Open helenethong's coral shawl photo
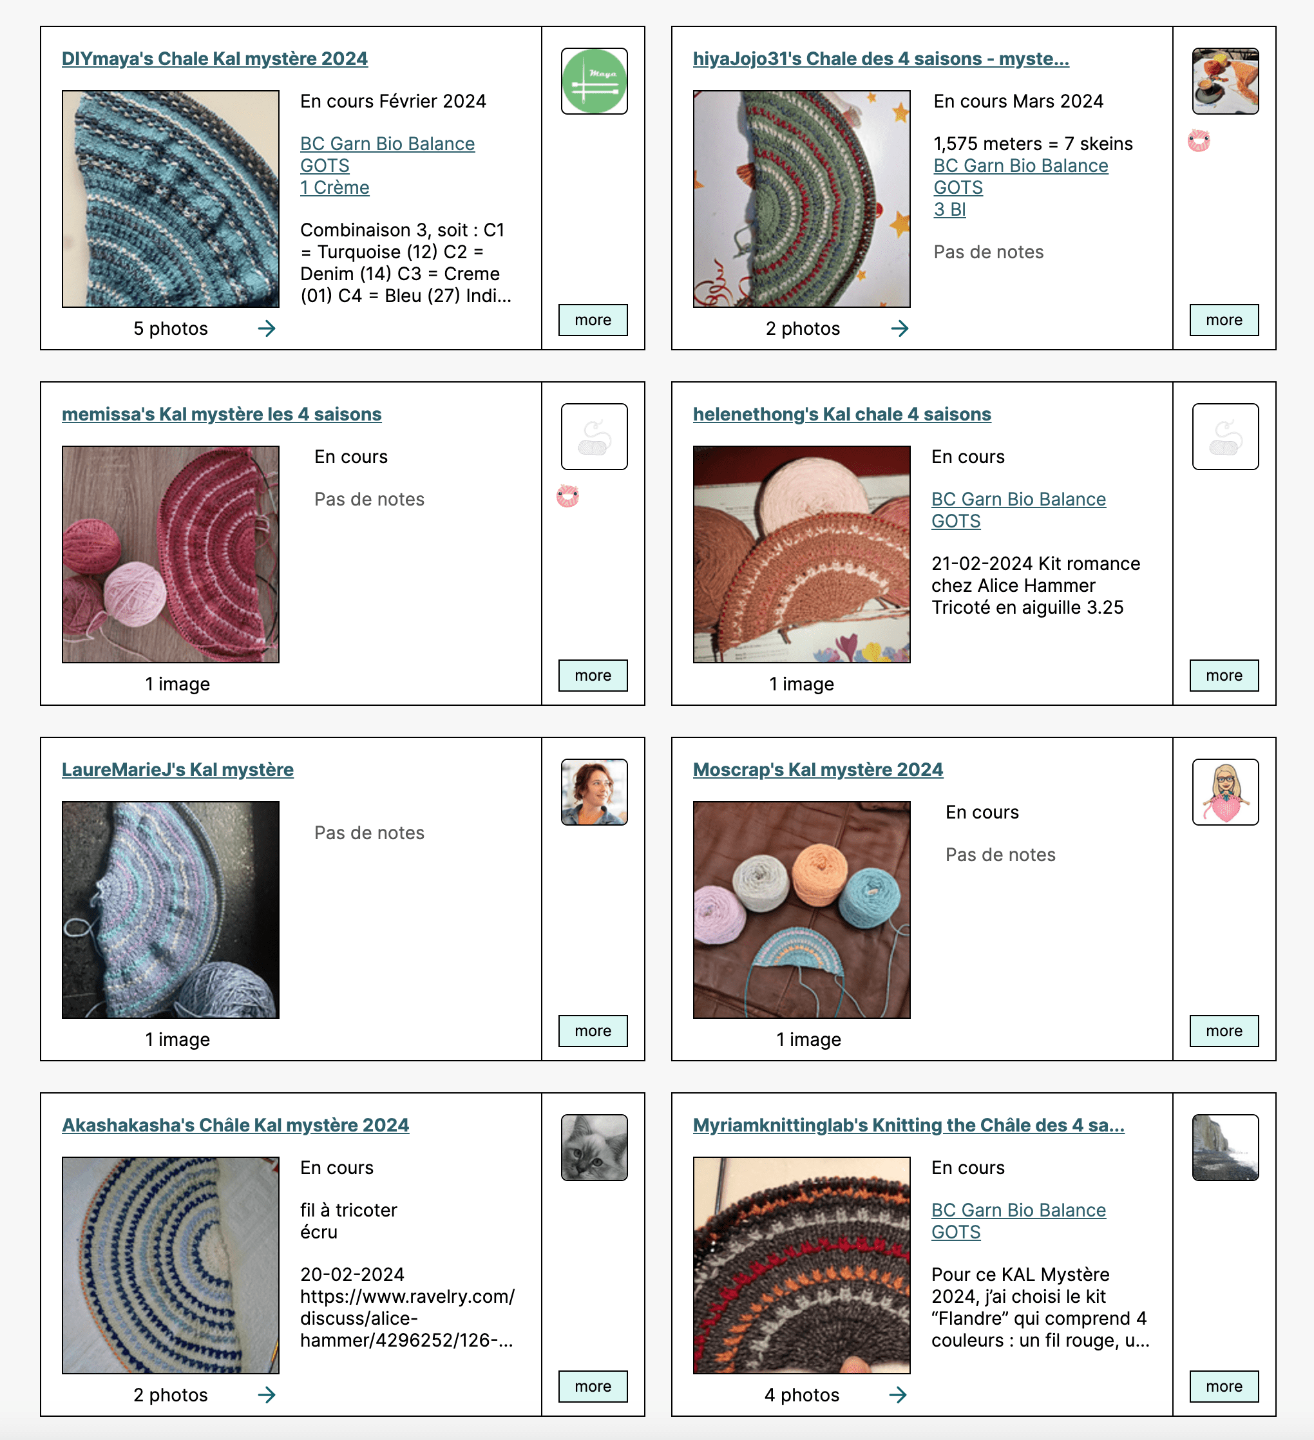The height and width of the screenshot is (1440, 1314). [x=801, y=554]
